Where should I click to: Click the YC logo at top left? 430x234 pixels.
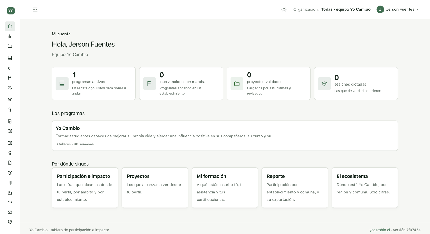pyautogui.click(x=11, y=11)
